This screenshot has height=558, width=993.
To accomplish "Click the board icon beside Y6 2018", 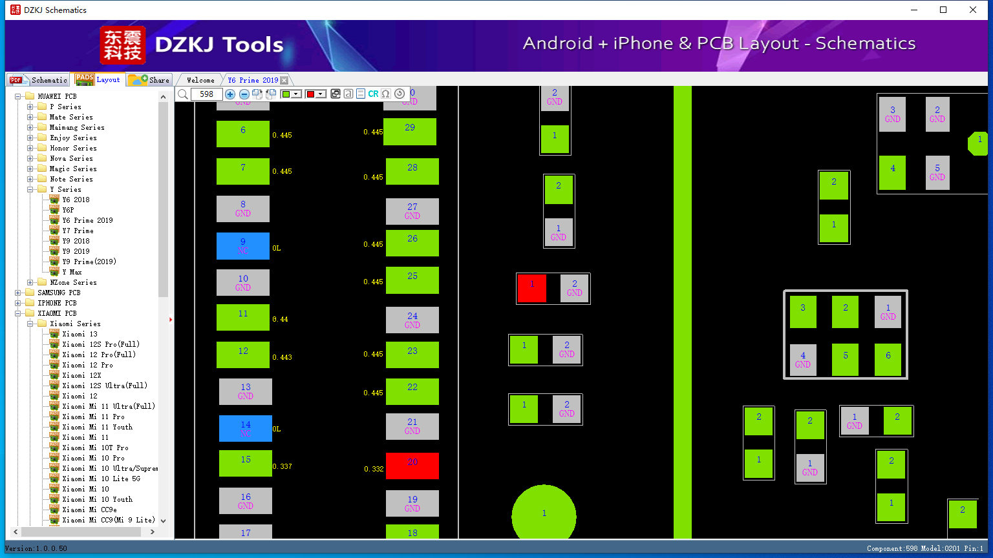I will coord(54,200).
